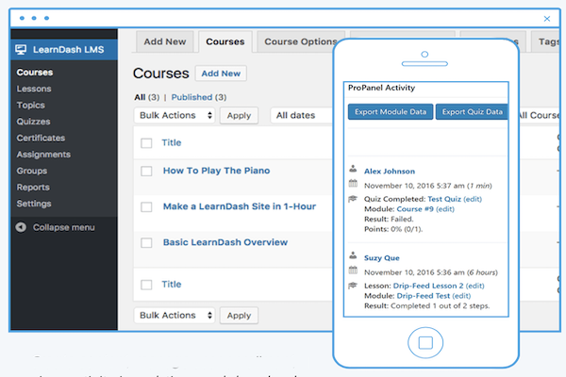Check the bottom Title select-all checkbox
566x377 pixels.
click(146, 285)
